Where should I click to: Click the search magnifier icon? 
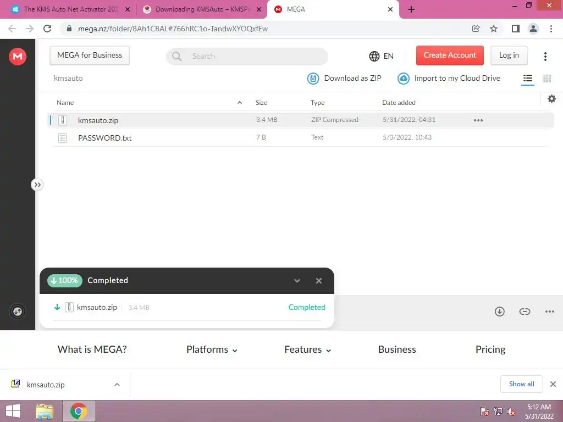[x=176, y=57]
